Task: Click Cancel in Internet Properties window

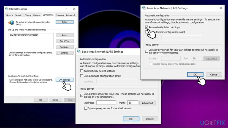Action: (x=55, y=100)
